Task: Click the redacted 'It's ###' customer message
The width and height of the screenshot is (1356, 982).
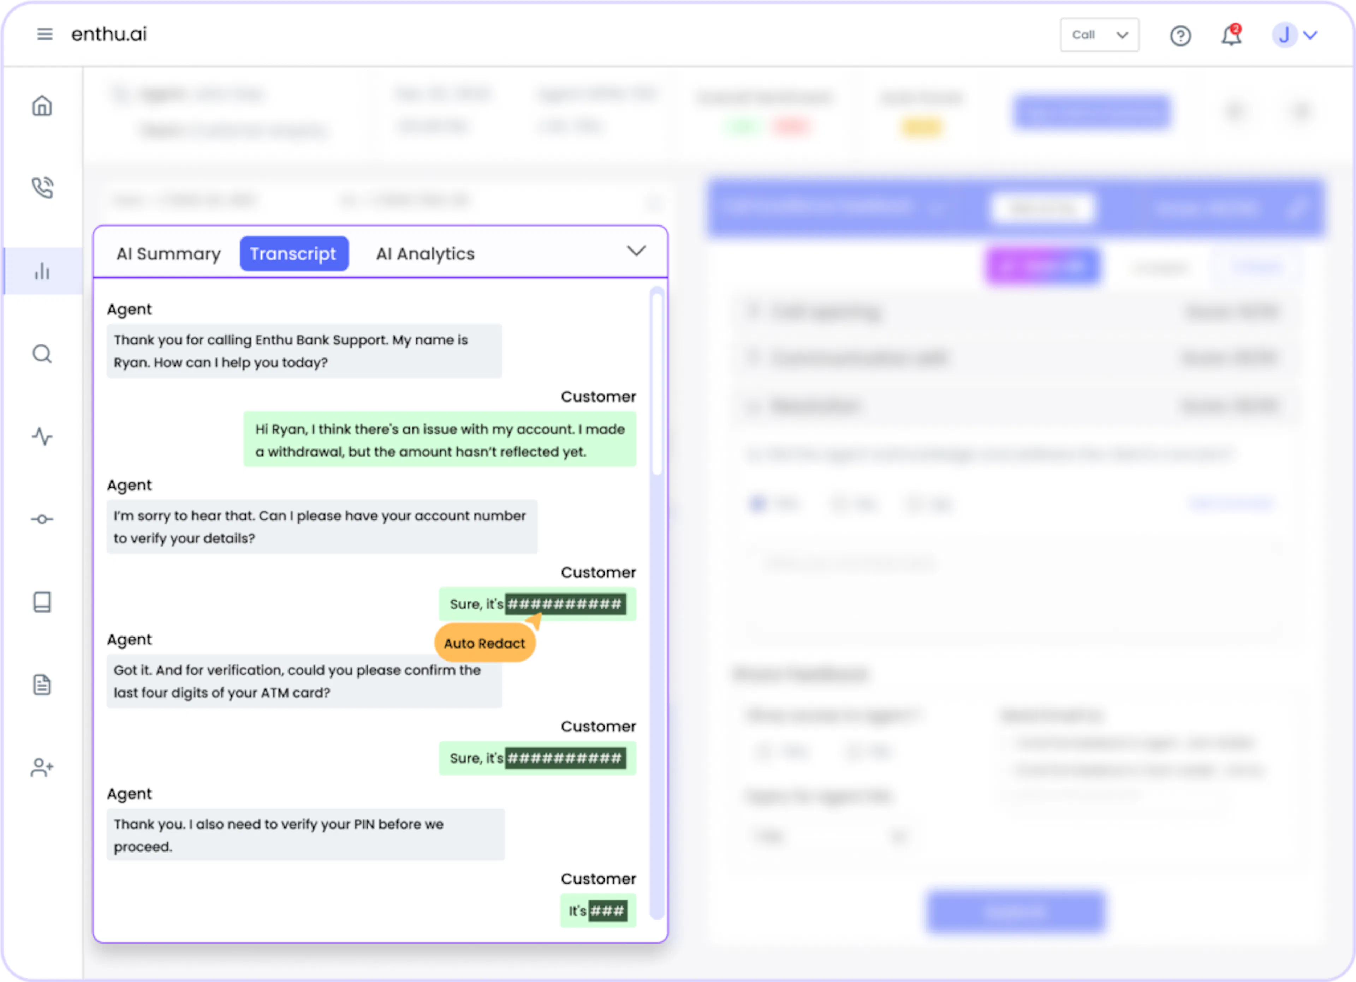Action: click(x=598, y=911)
